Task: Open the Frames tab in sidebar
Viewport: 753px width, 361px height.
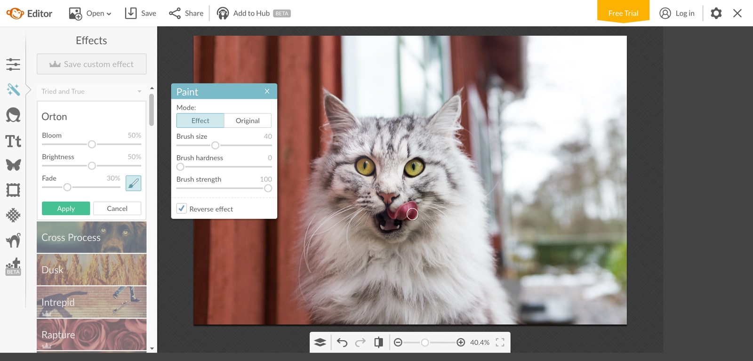Action: pos(13,190)
